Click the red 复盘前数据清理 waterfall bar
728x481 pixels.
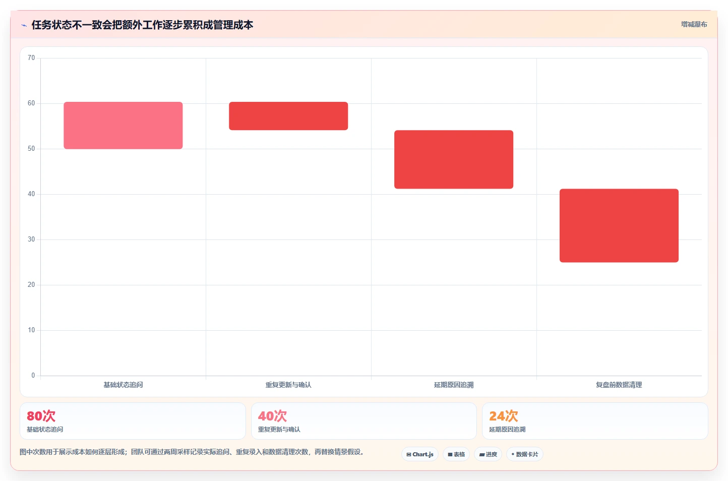[619, 225]
